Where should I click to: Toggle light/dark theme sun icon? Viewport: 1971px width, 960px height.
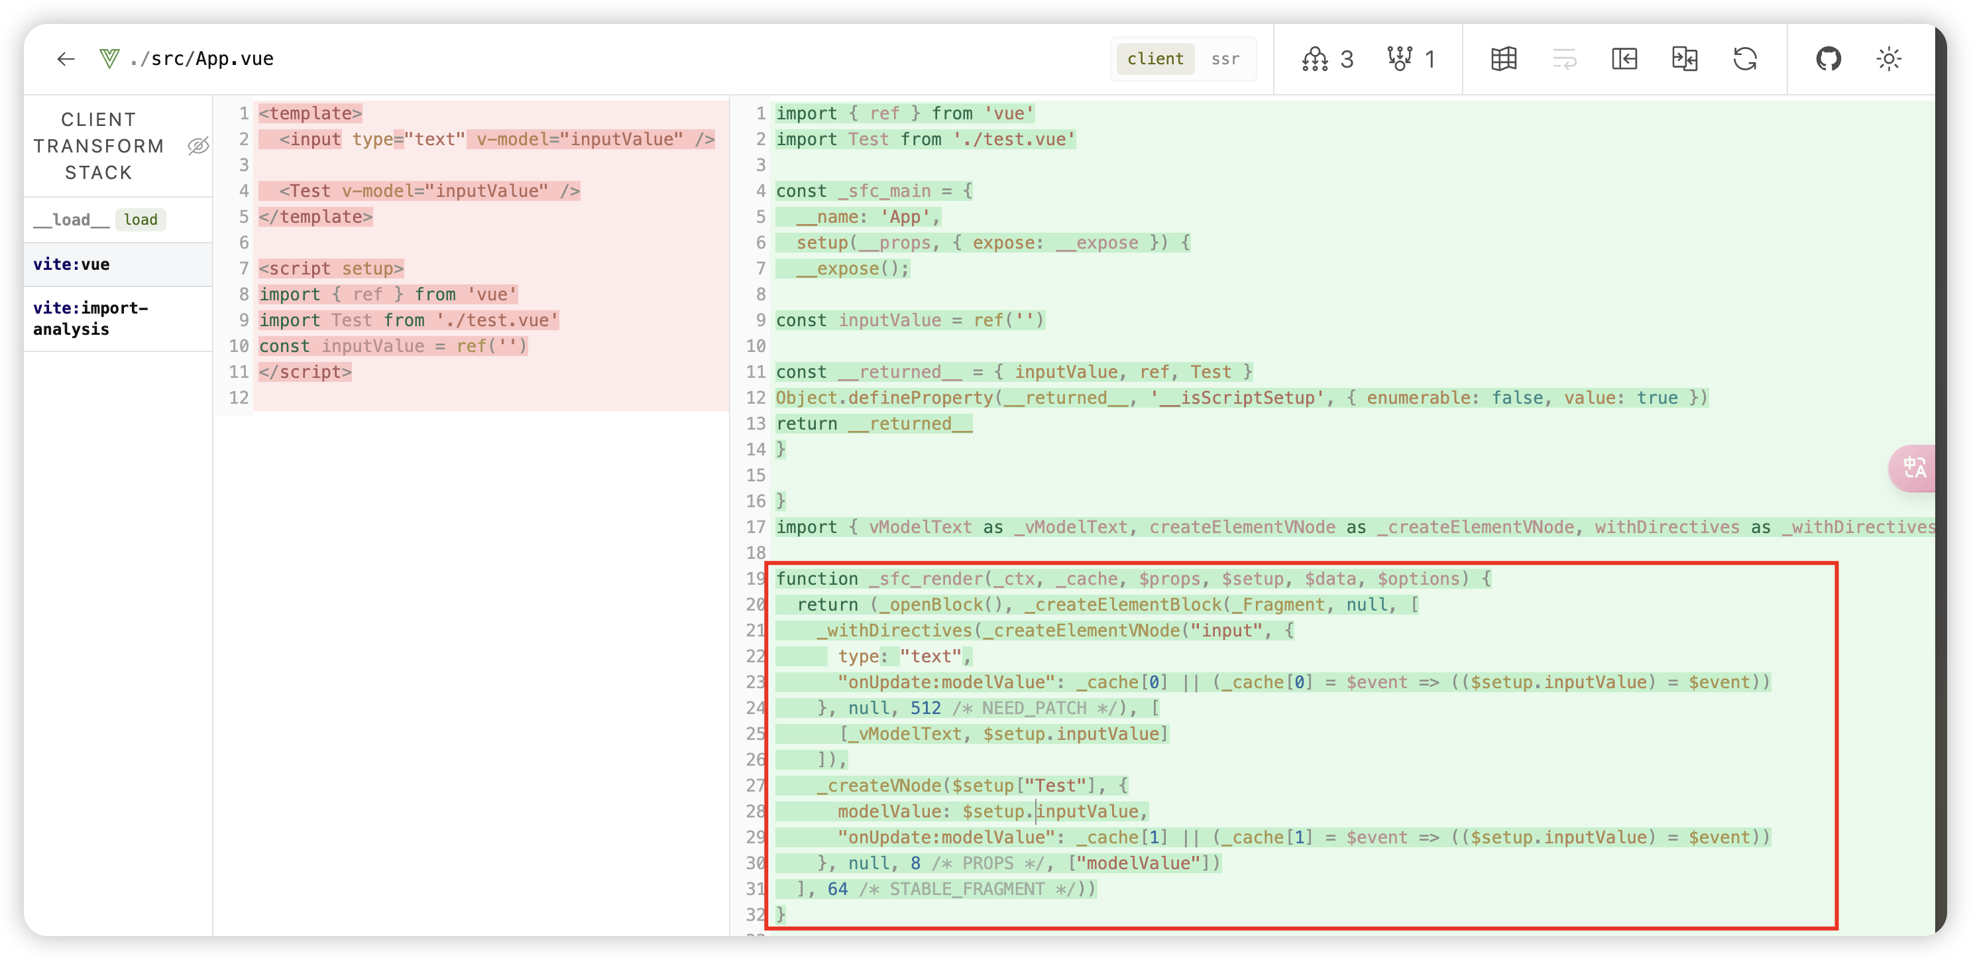coord(1889,59)
